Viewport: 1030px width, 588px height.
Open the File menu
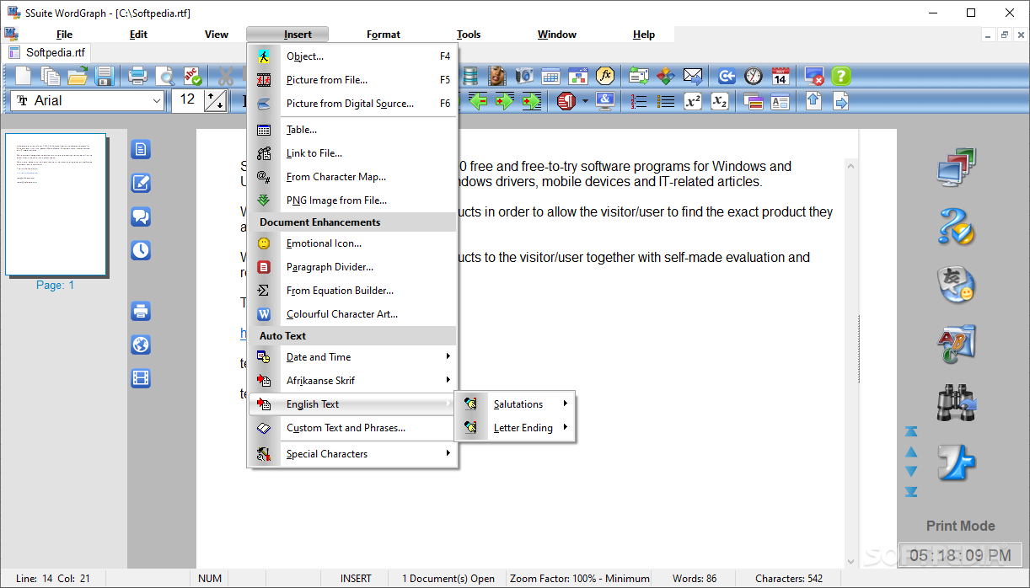(x=64, y=35)
